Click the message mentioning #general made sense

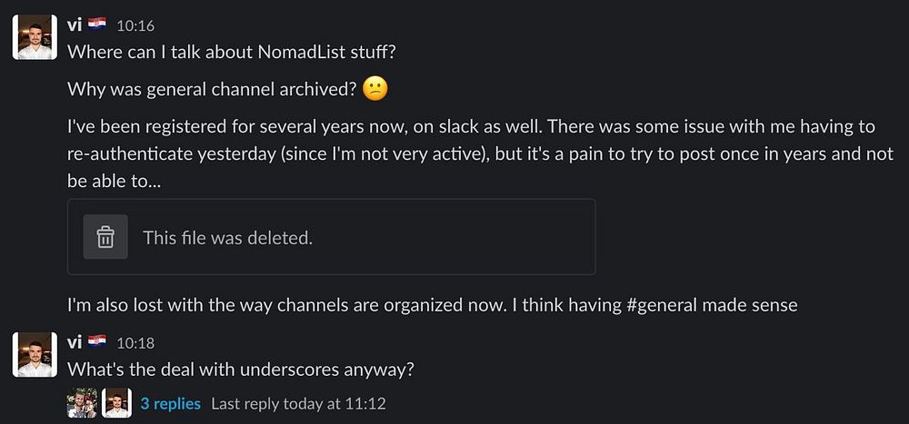click(432, 305)
